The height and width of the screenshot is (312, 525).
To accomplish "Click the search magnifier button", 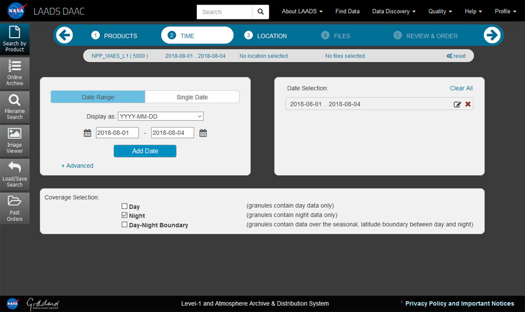I will [x=260, y=12].
